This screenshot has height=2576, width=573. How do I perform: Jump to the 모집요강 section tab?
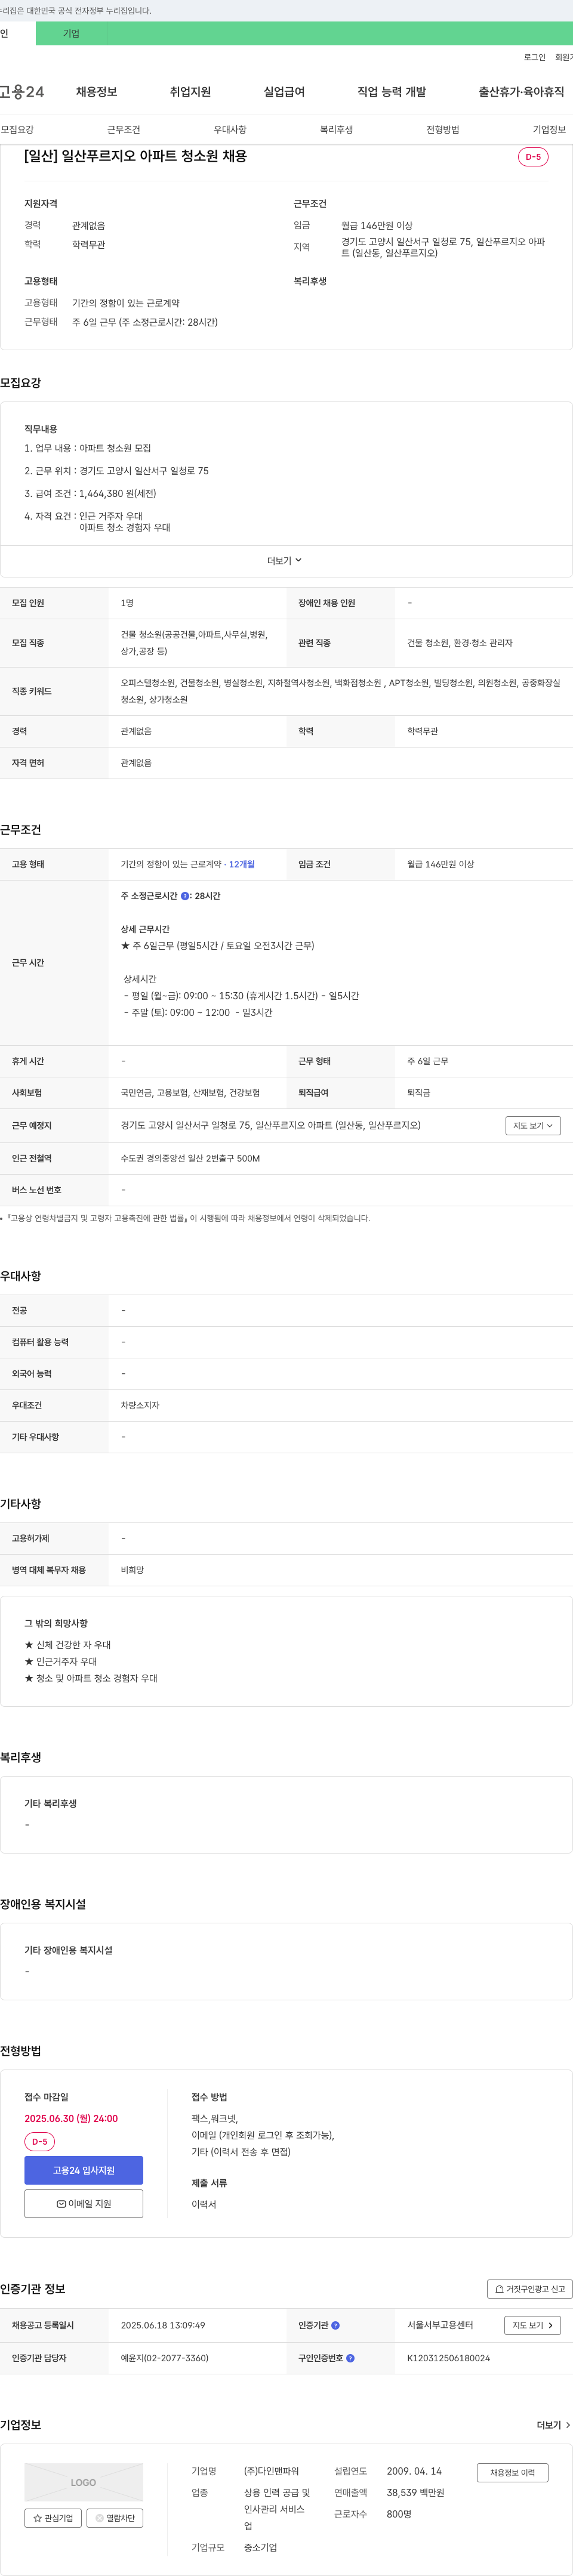click(17, 130)
